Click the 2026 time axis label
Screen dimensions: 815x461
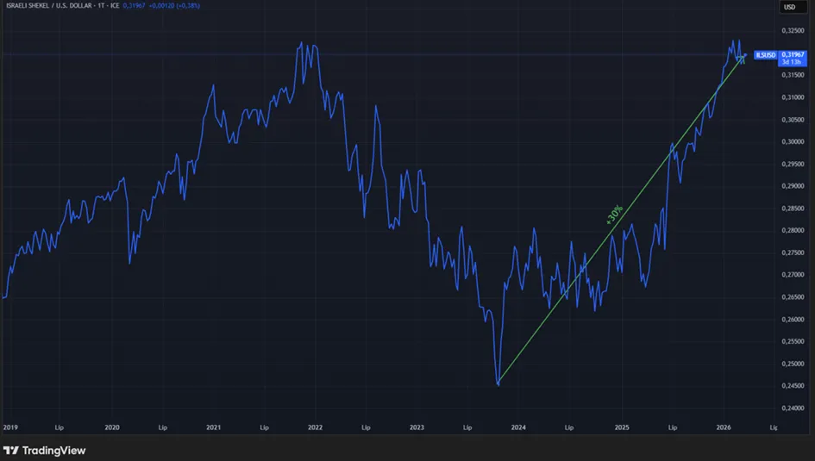point(724,427)
